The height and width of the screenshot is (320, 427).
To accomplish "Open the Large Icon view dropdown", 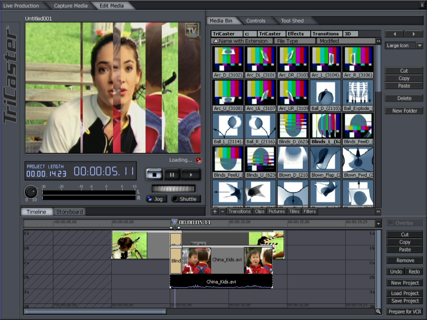I will (420, 45).
